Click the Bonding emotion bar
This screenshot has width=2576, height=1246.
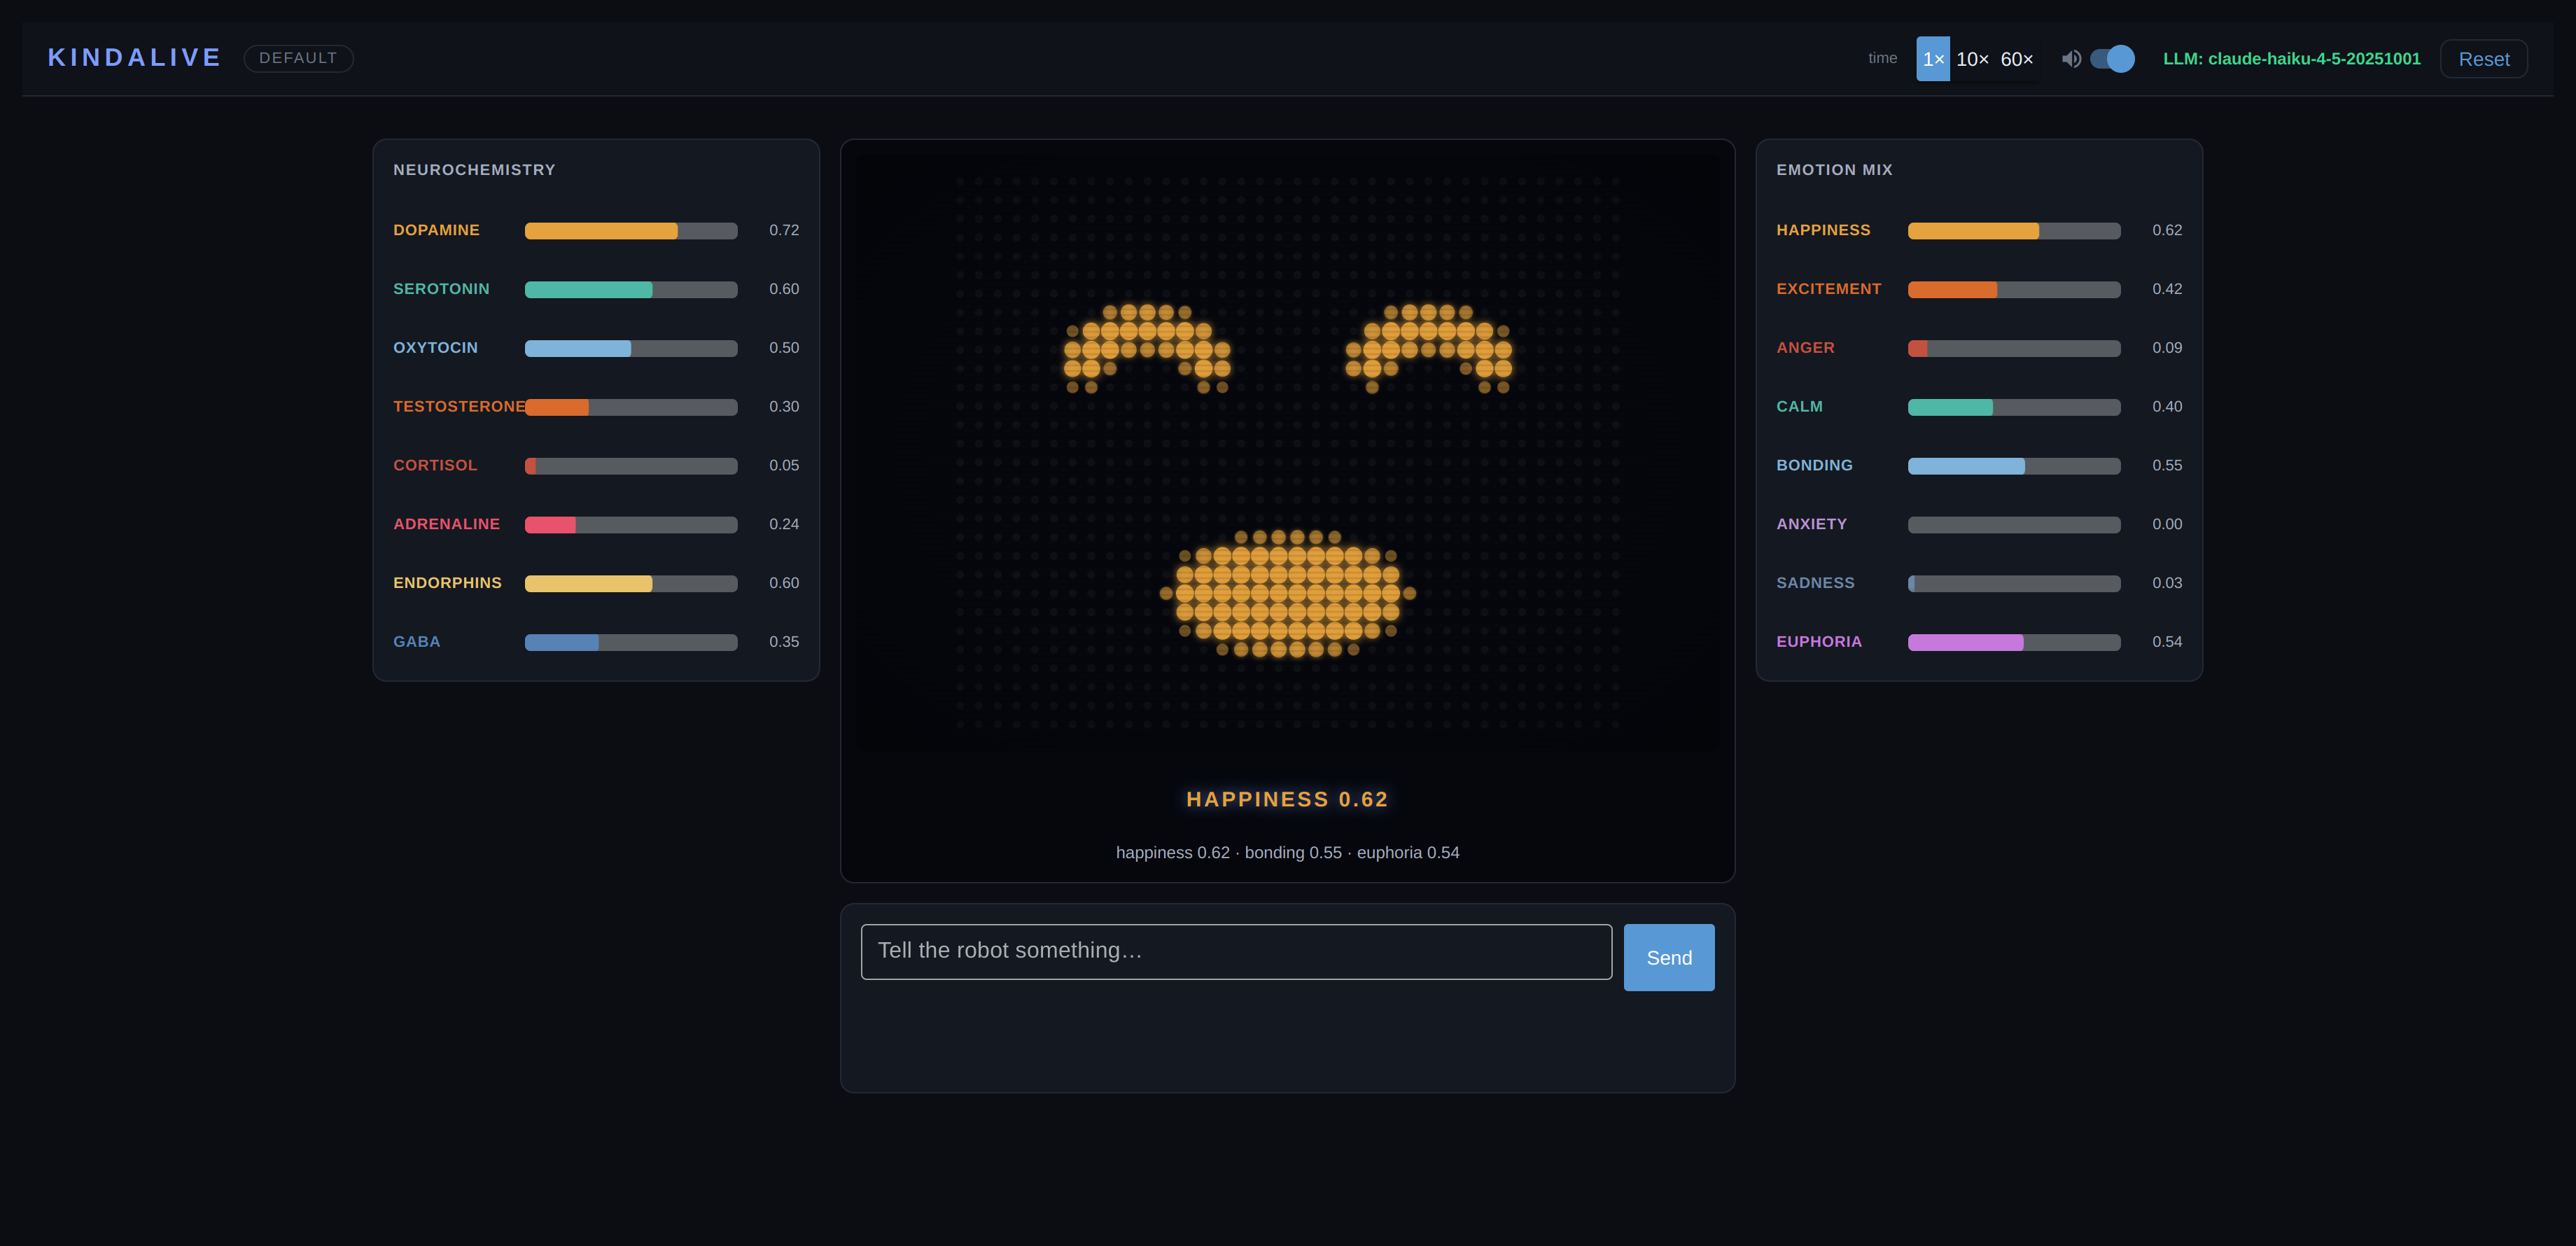(x=2014, y=466)
